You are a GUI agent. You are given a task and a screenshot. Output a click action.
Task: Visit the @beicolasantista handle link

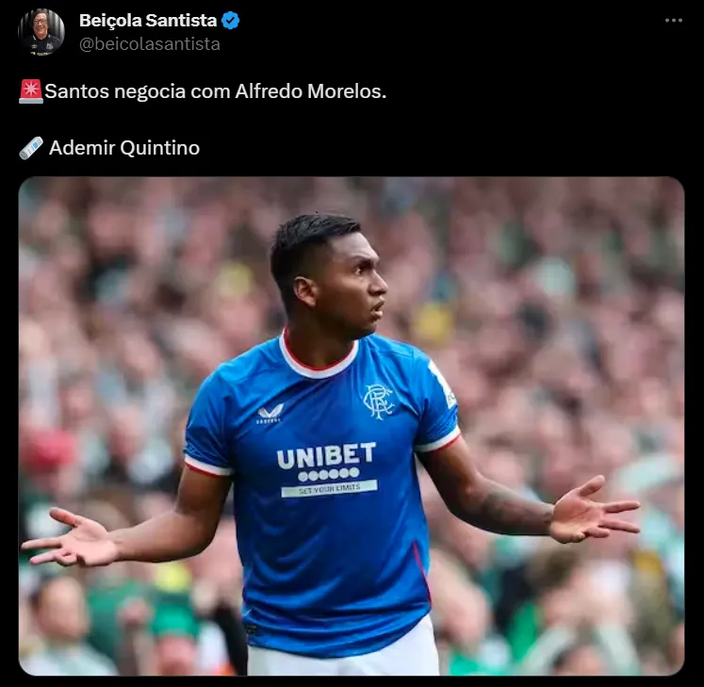150,44
